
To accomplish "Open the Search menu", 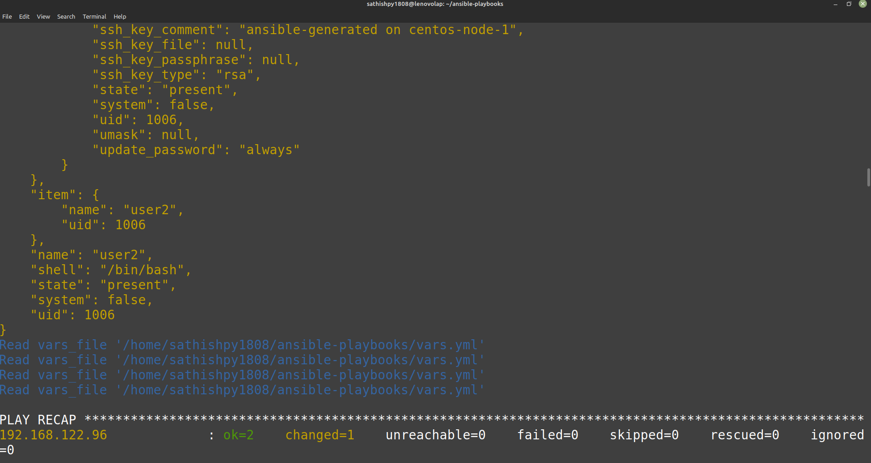I will pos(66,16).
